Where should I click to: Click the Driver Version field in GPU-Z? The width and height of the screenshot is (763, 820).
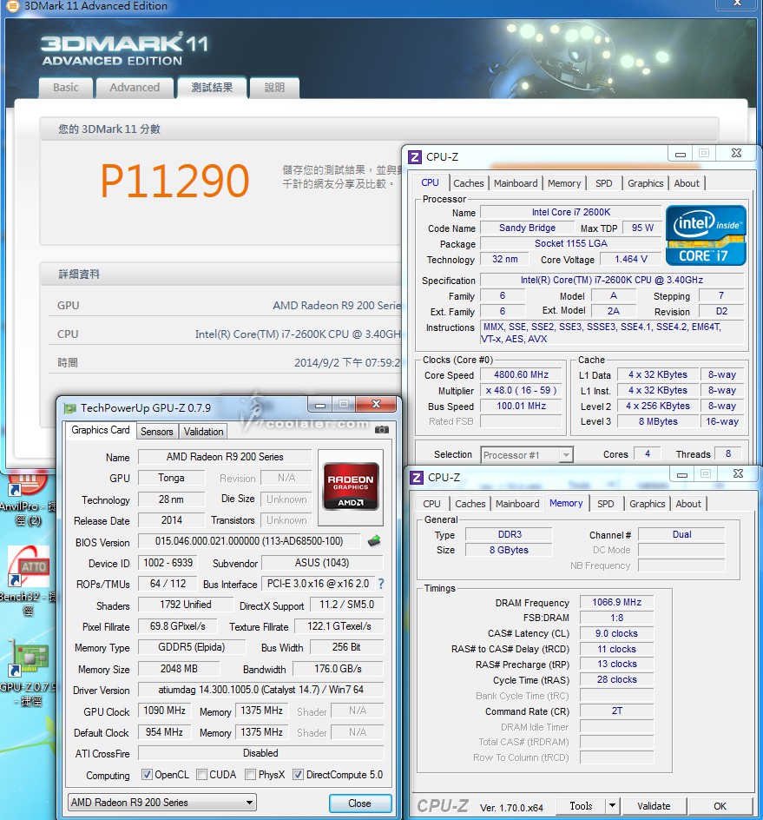260,690
